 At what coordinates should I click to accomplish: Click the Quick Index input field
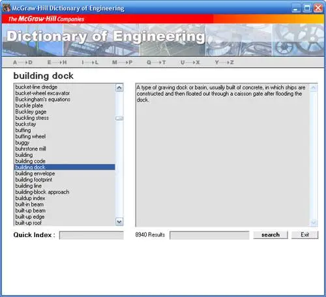click(91, 235)
